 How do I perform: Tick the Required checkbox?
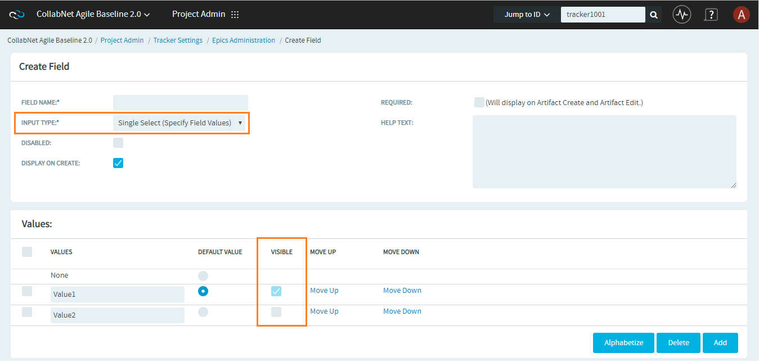[x=479, y=102]
